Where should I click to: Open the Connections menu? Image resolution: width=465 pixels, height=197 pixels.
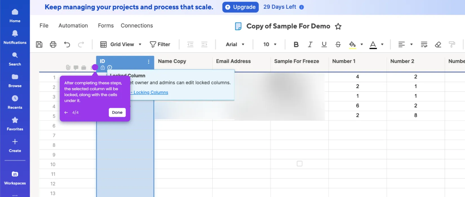137,26
